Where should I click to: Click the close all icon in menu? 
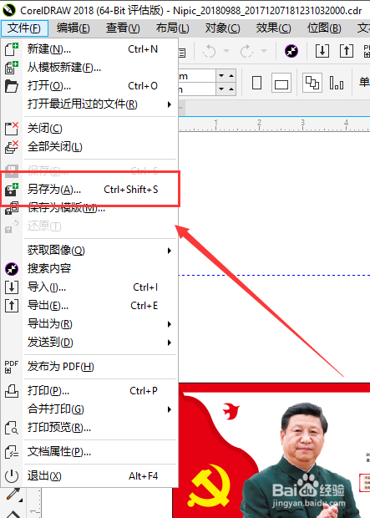point(12,147)
